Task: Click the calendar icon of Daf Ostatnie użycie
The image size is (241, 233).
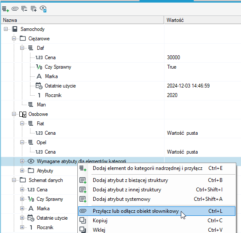Action: click(39, 86)
